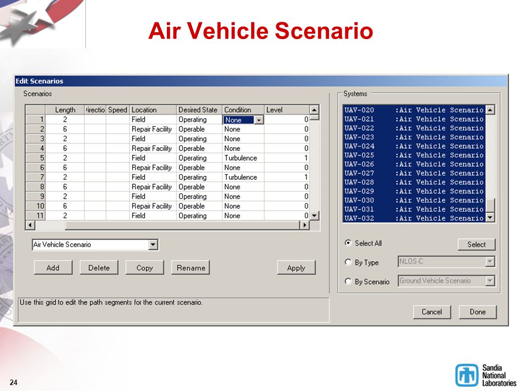The width and height of the screenshot is (522, 391).
Task: Select UAV-021 in the Systems list
Action: tap(414, 119)
